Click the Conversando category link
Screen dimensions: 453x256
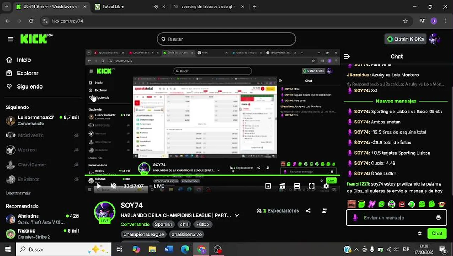(135, 224)
